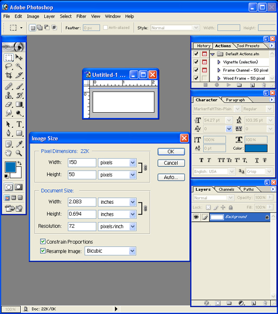Open the Filter menu
Screen dimensions: 278x314
point(81,17)
